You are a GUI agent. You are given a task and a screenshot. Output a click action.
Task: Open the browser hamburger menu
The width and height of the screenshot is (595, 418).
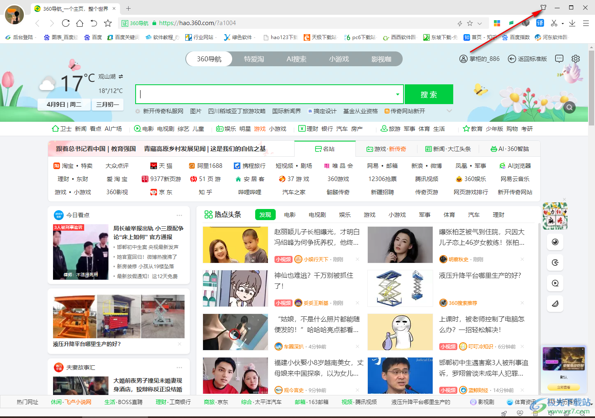point(586,23)
